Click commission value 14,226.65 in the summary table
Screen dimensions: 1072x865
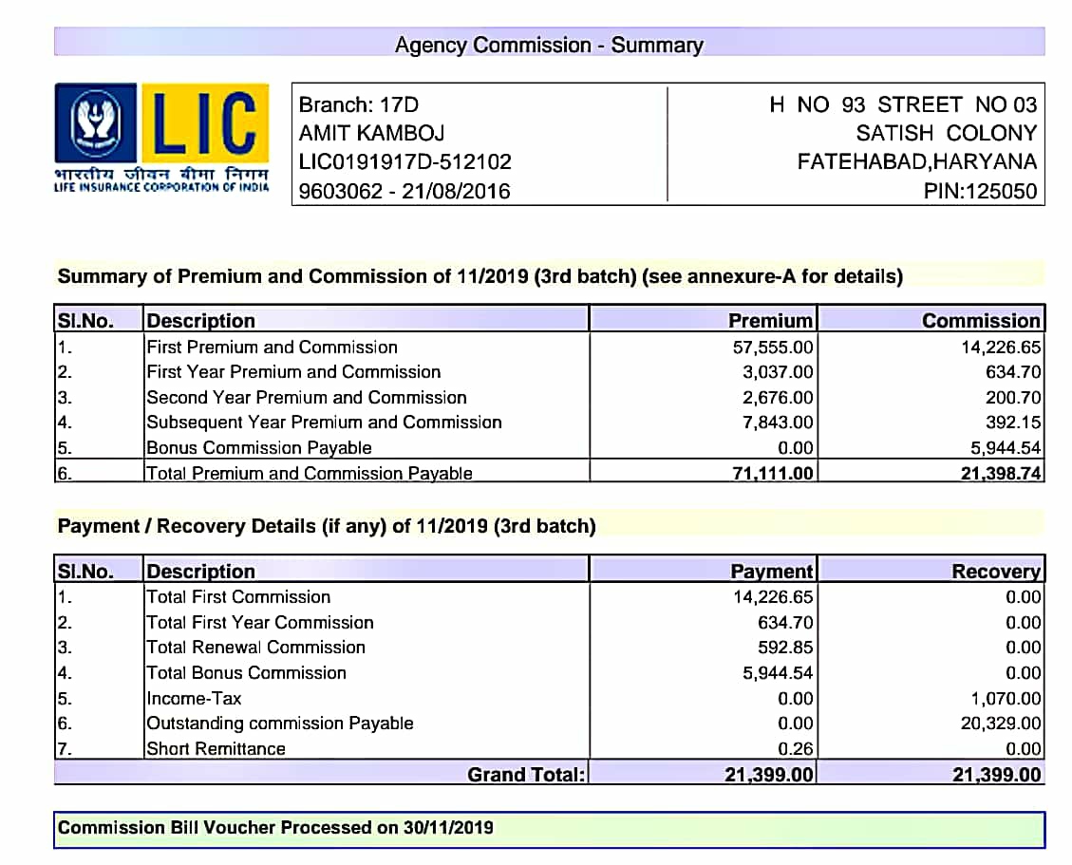(1001, 348)
